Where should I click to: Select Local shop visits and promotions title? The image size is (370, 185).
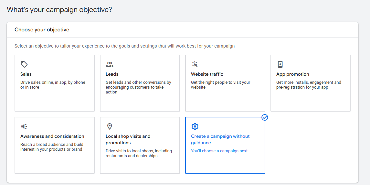tap(128, 139)
